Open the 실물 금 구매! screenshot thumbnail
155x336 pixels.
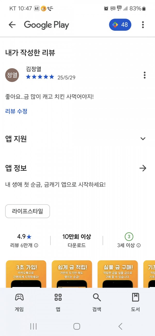[118, 274]
